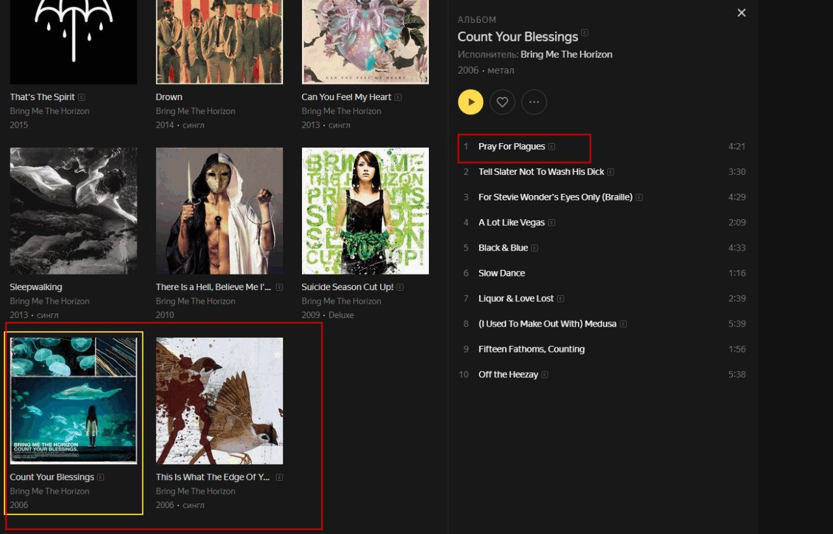Click That's The Spirit title link
833x534 pixels.
[42, 97]
